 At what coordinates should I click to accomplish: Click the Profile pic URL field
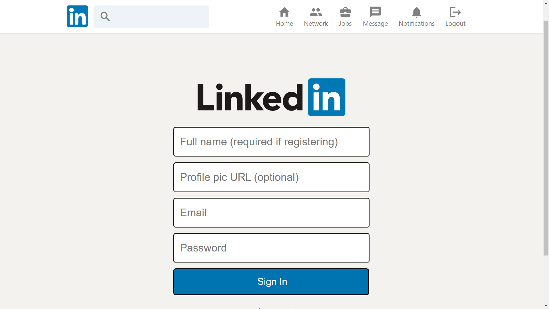[x=271, y=177]
